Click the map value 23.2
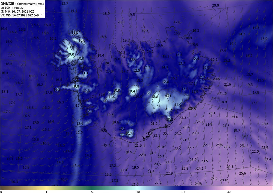The height and width of the screenshot is (194, 273). coord(178,134)
